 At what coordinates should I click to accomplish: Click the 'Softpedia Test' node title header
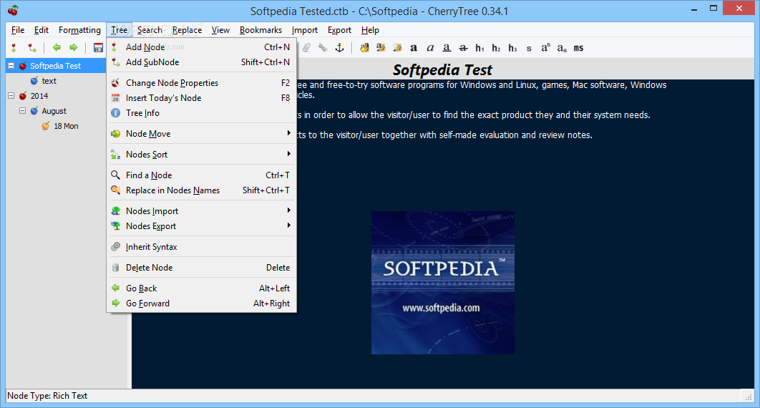442,69
